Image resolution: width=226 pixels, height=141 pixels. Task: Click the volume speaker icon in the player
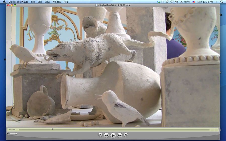[x=8, y=133]
